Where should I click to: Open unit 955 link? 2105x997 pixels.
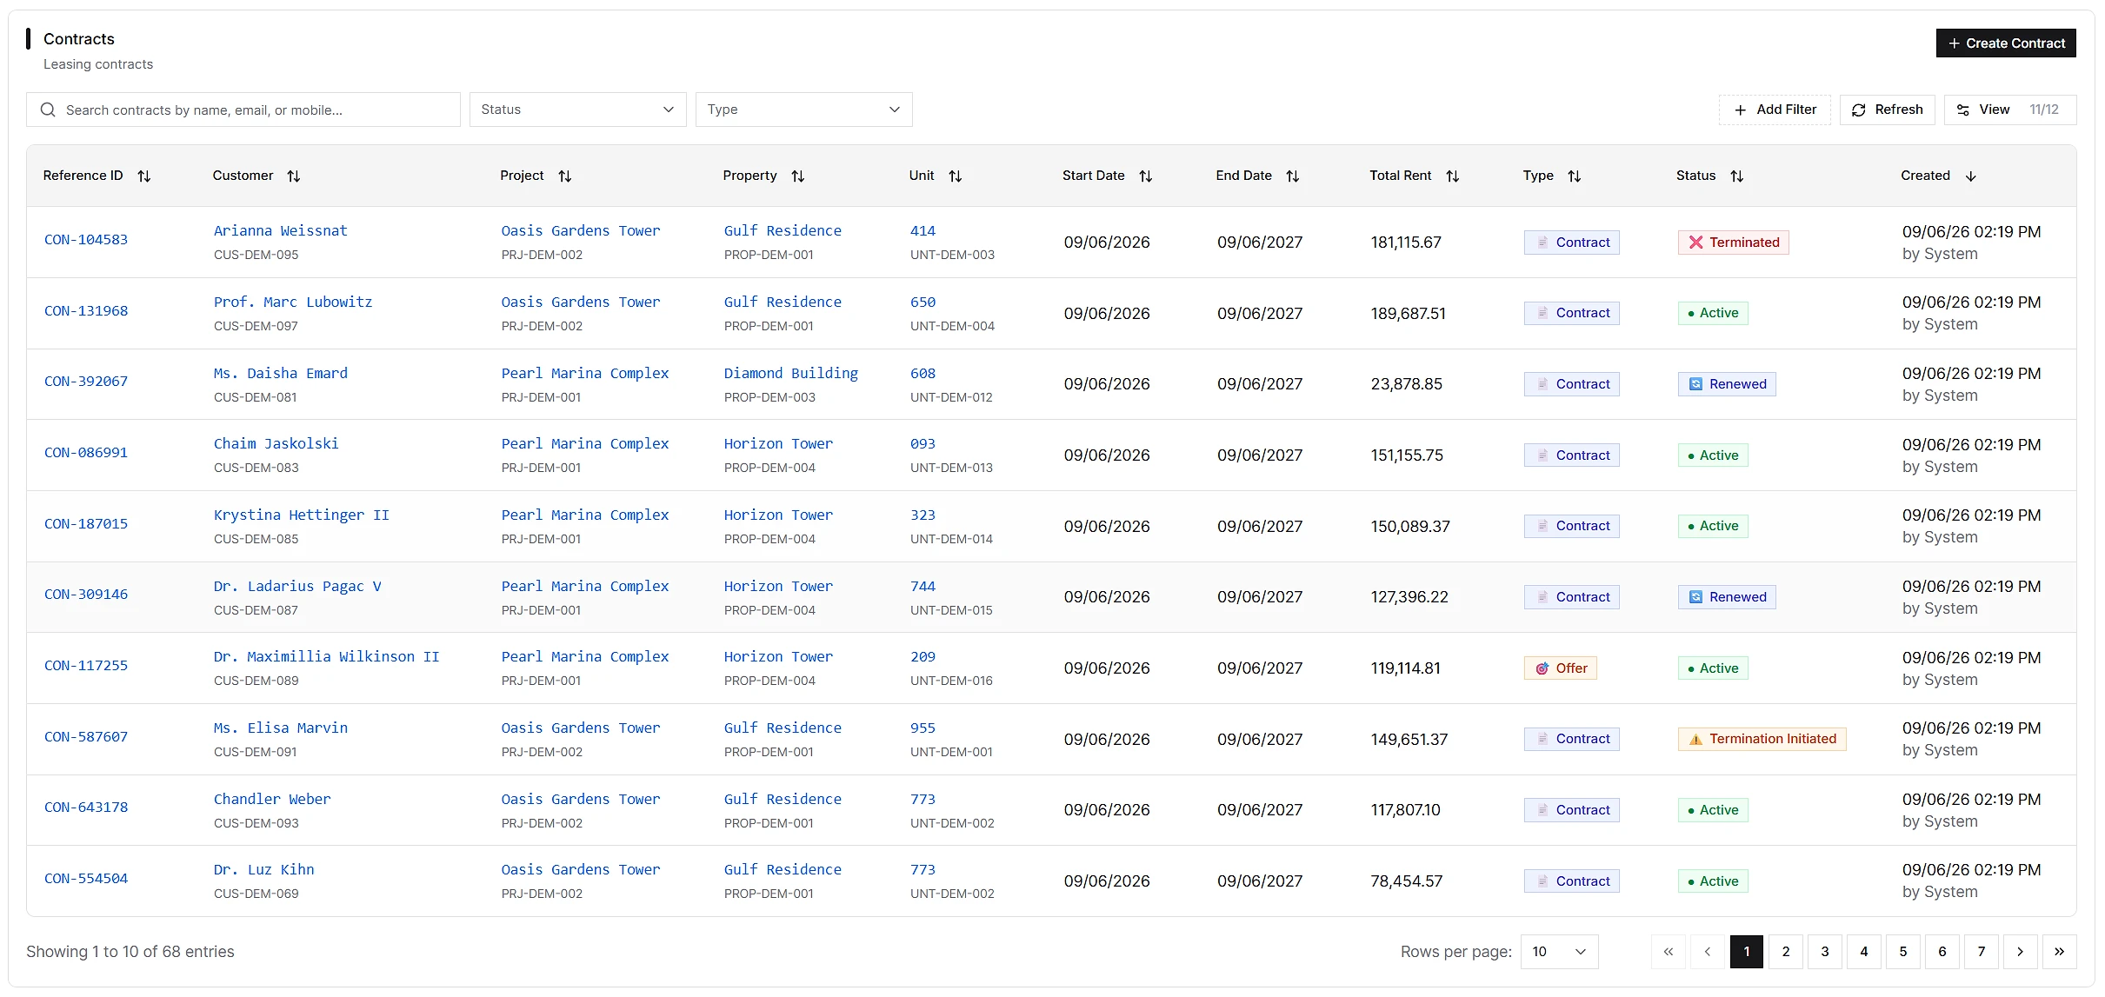923,728
